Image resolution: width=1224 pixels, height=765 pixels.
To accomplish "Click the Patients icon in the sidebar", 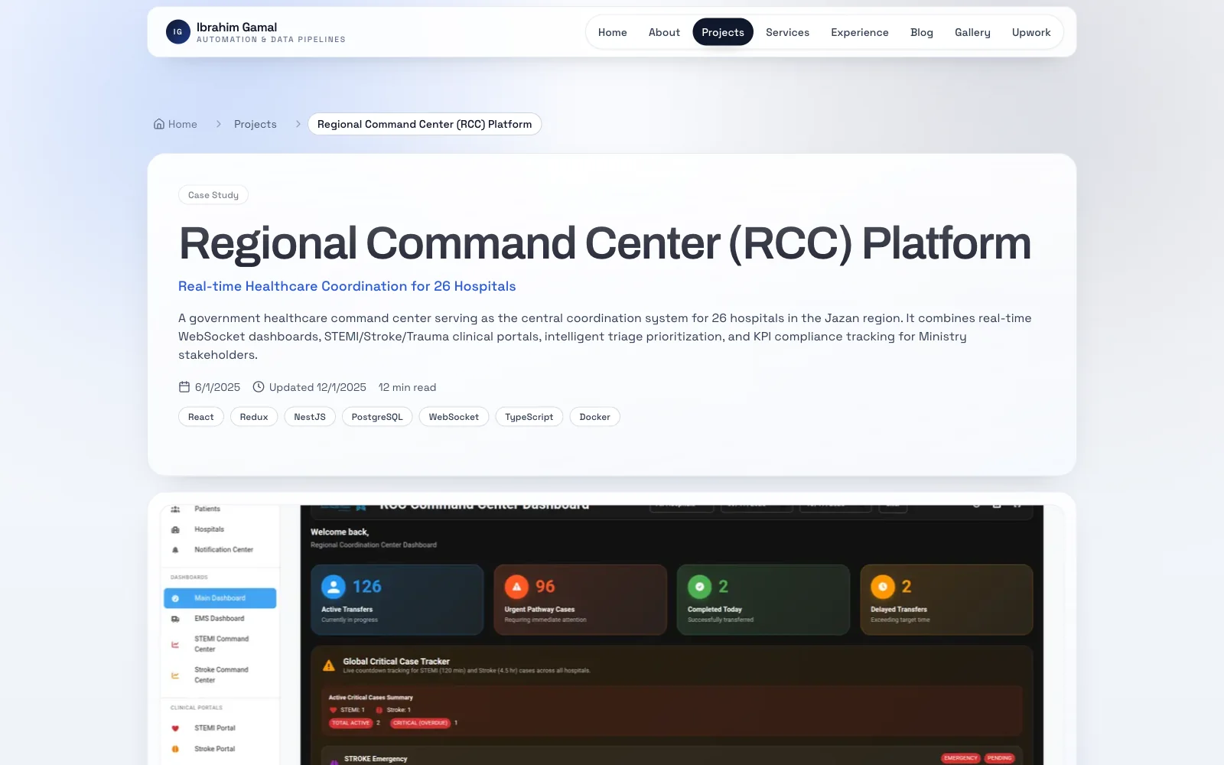I will point(175,509).
